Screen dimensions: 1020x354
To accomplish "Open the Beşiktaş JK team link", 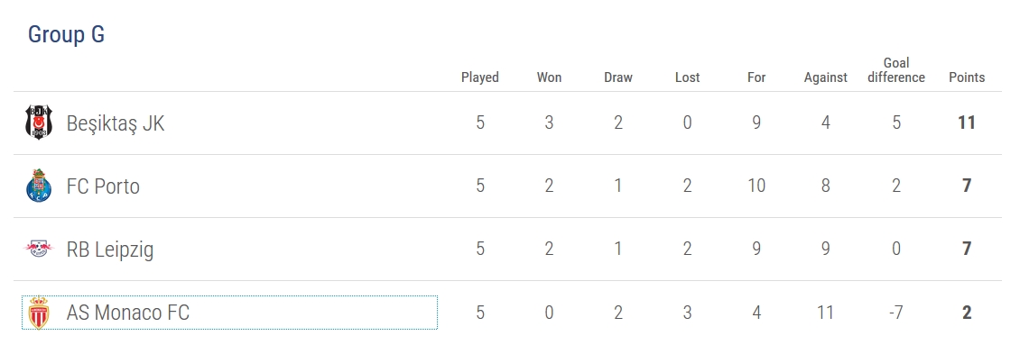I will [116, 123].
